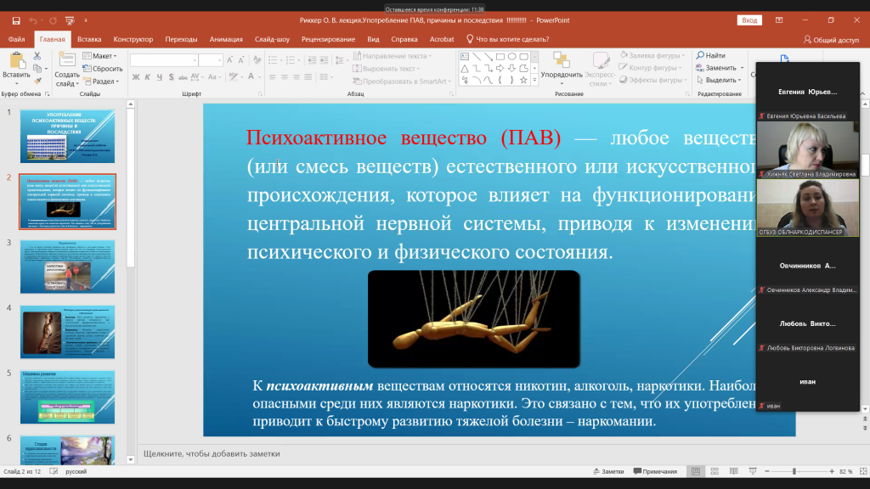Switch to the Переходы tab
This screenshot has width=870, height=489.
(182, 39)
